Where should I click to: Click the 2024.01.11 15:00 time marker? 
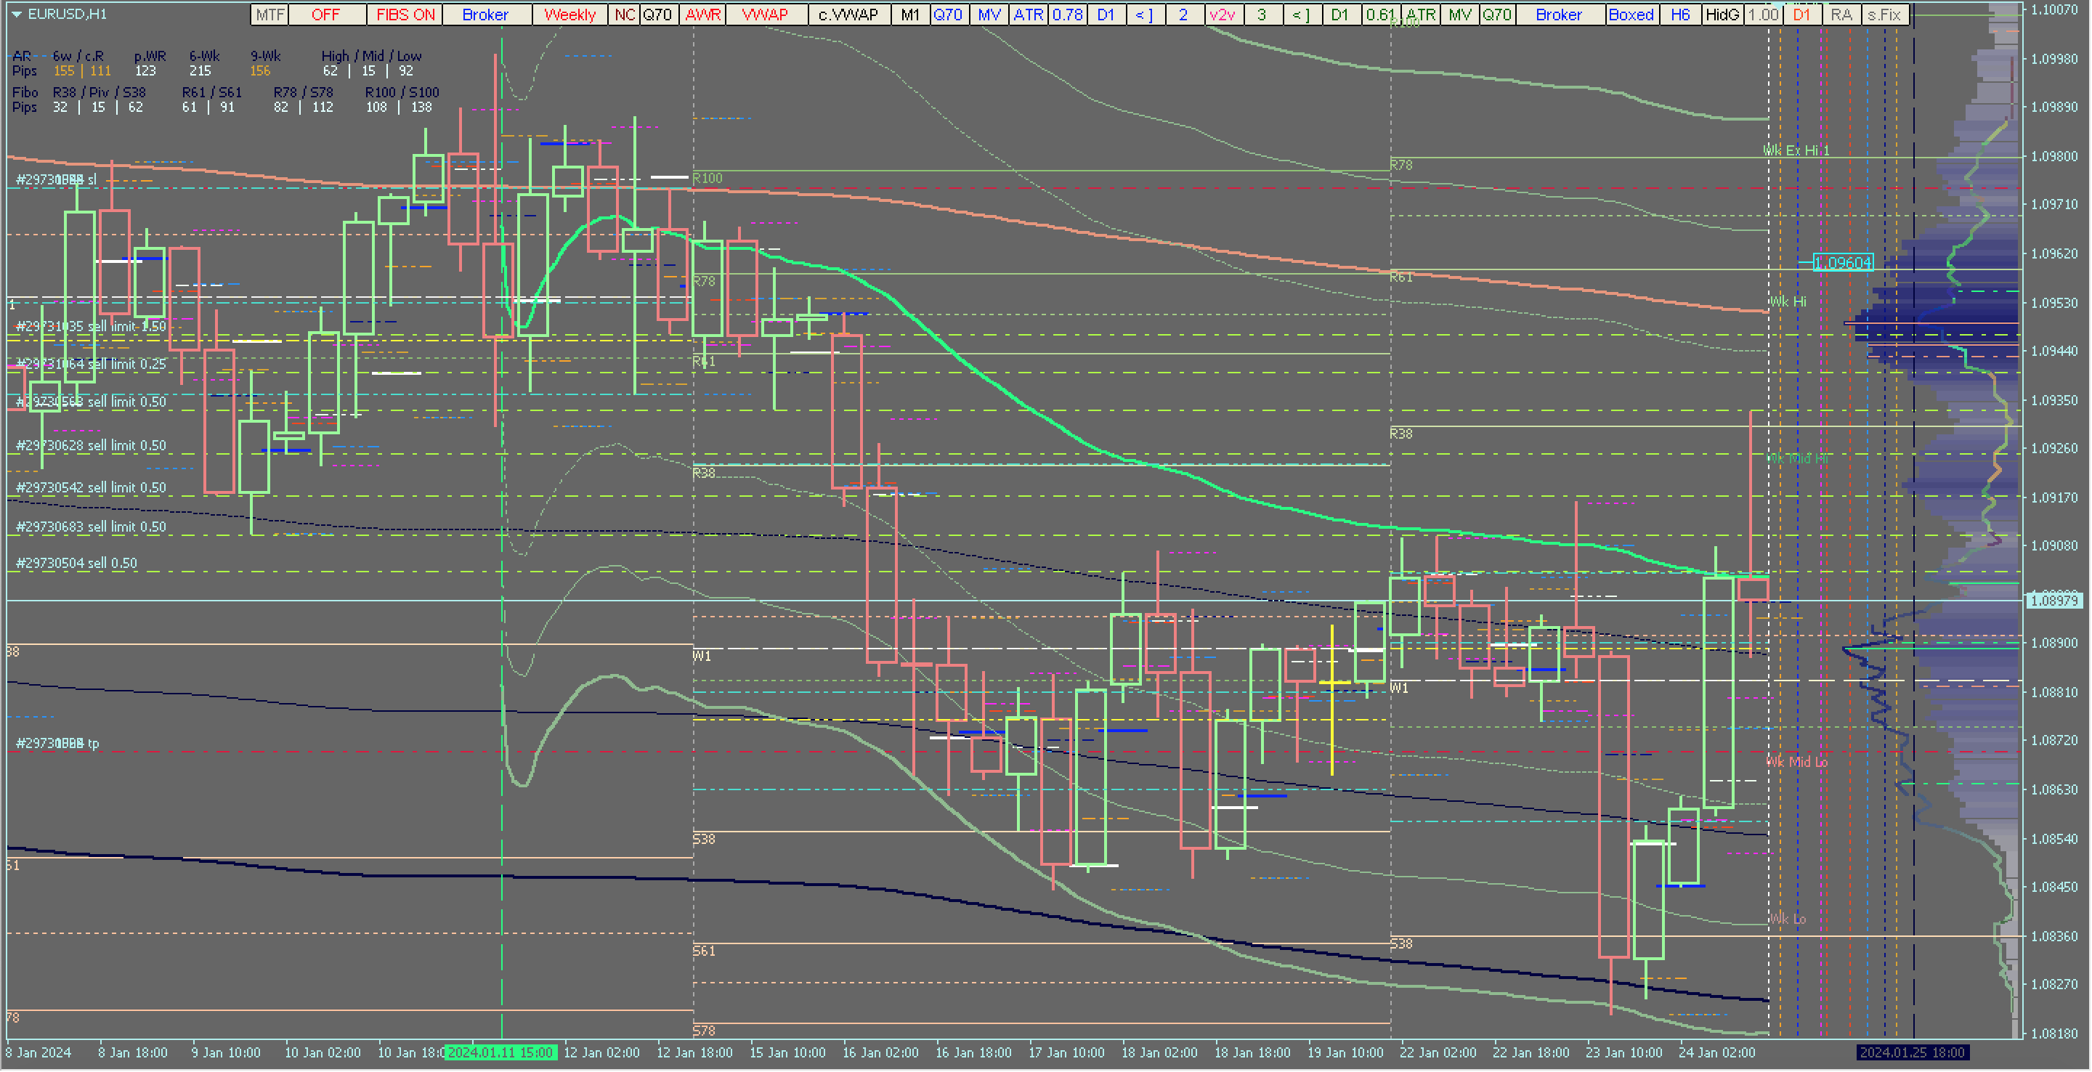pos(501,1052)
